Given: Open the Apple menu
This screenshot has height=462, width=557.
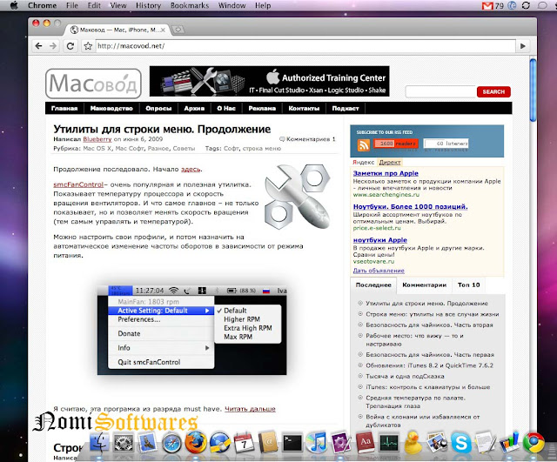Looking at the screenshot, I should click(14, 5).
